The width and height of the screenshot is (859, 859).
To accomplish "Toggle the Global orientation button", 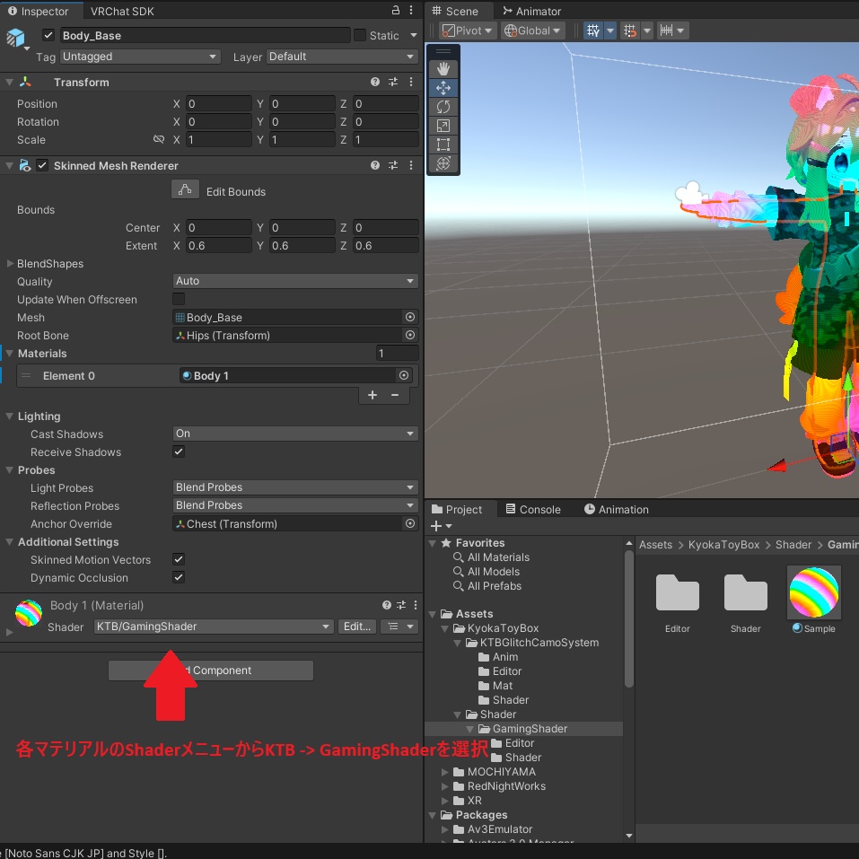I will pyautogui.click(x=531, y=30).
